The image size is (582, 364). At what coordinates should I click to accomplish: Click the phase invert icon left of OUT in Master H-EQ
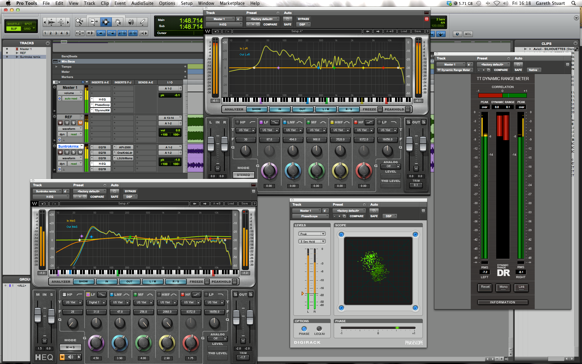point(409,122)
